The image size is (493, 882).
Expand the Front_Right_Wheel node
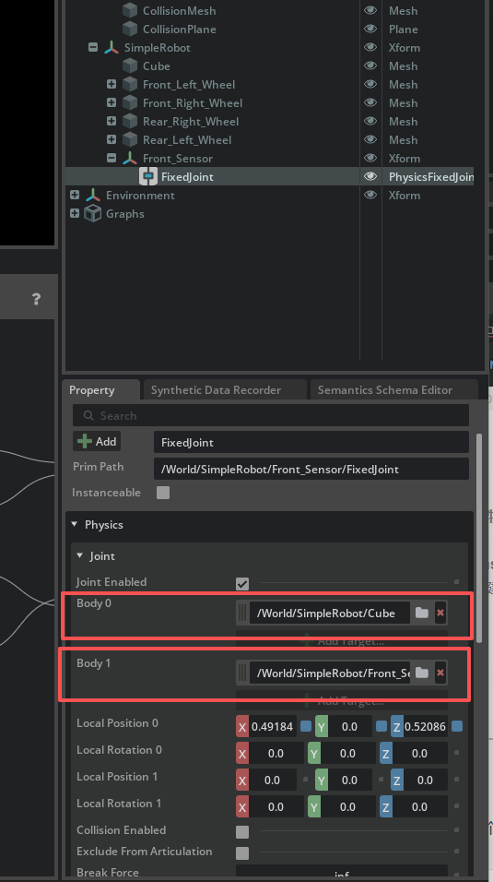coord(112,103)
